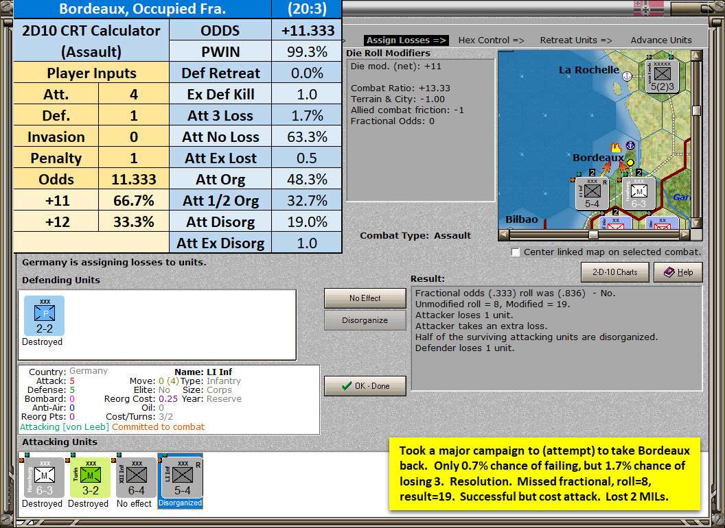Click the 'Attacker takes an extra loss.' line
Image resolution: width=725 pixels, height=528 pixels.
click(x=481, y=326)
